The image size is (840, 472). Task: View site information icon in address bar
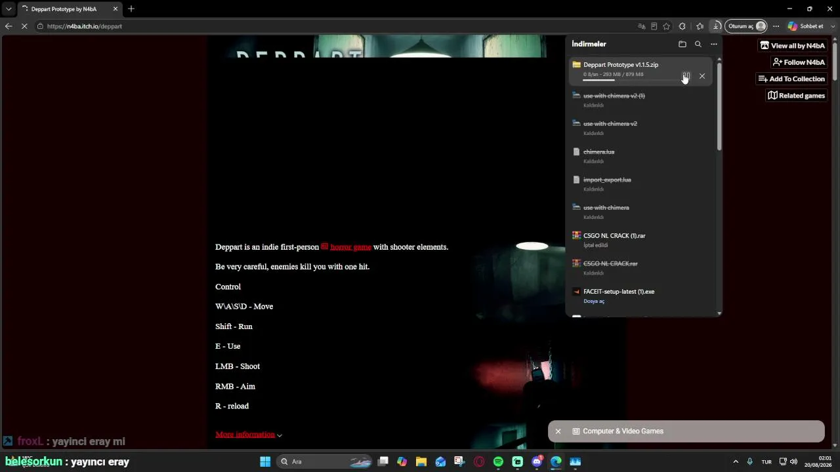(41, 26)
